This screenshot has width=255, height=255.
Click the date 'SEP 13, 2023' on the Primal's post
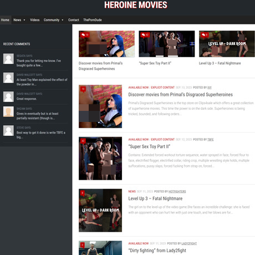coord(183,88)
